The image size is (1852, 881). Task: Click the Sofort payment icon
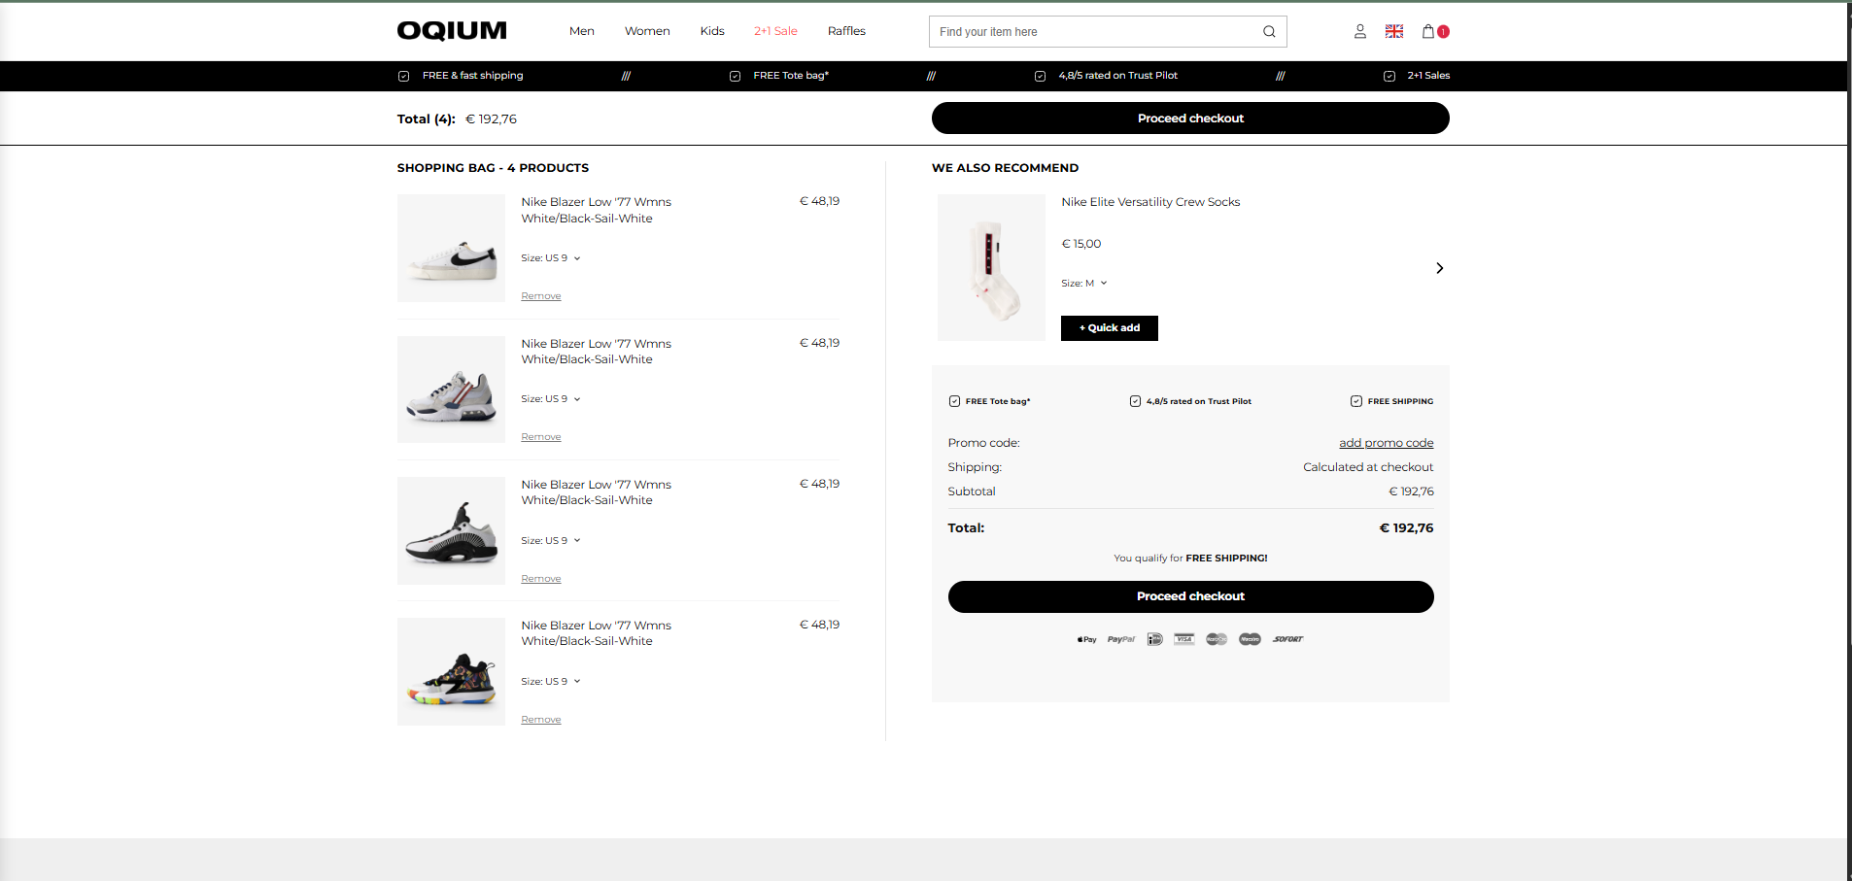1288,639
